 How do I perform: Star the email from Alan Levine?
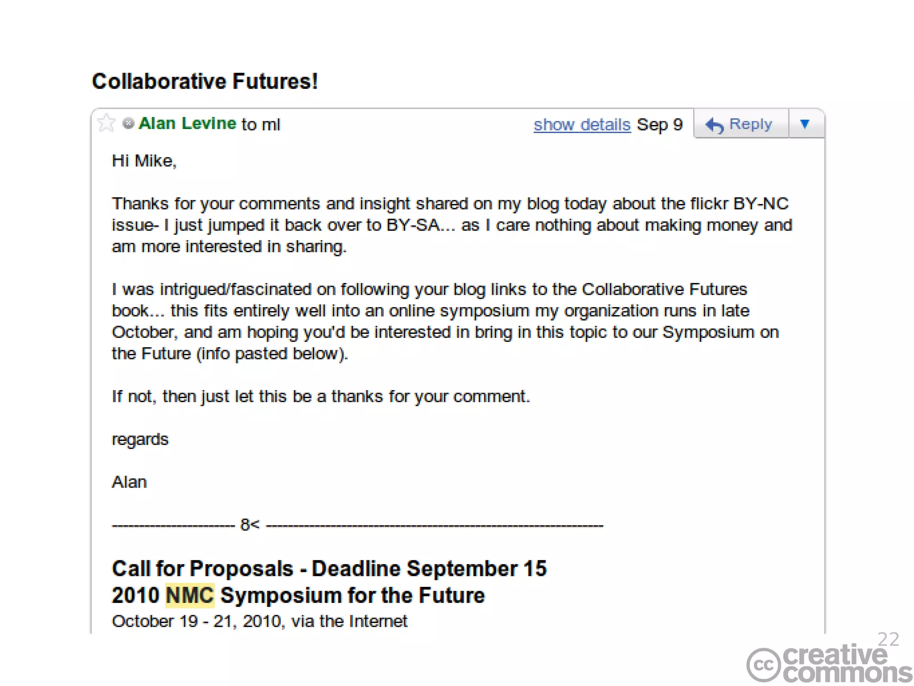[106, 123]
